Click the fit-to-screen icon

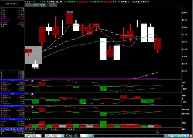pyautogui.click(x=185, y=136)
